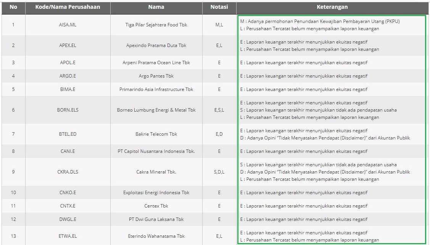
Task: Select the code cell 'BORN.ELS'
Action: click(x=68, y=110)
